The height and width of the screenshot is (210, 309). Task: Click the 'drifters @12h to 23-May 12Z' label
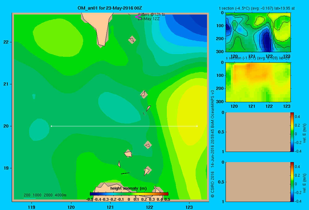(151, 17)
